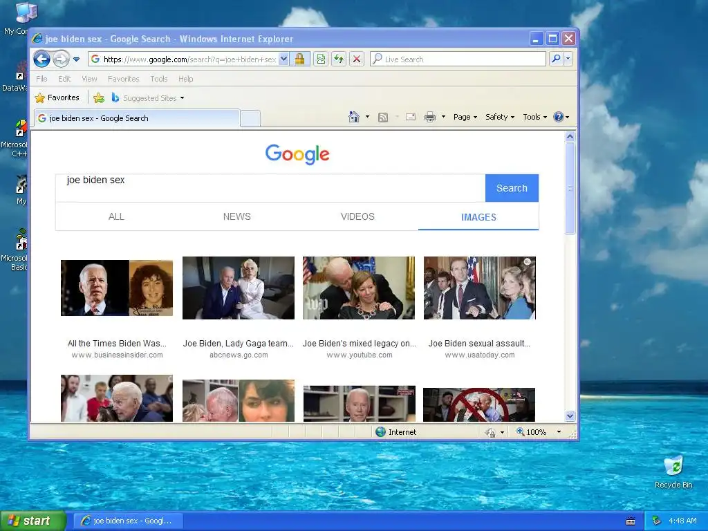The image size is (708, 531).
Task: Select the IMAGES results tab
Action: [478, 216]
